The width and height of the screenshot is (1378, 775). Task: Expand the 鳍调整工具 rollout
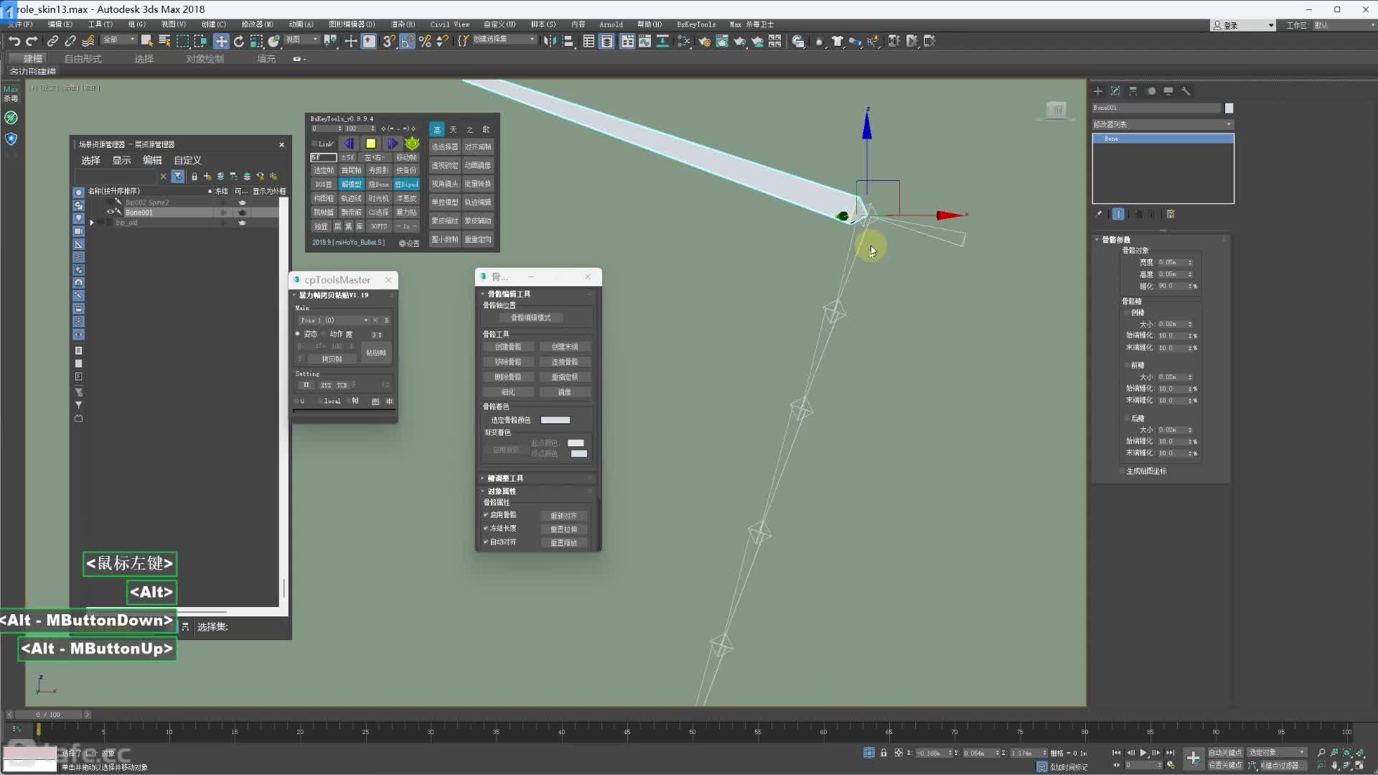coord(505,478)
